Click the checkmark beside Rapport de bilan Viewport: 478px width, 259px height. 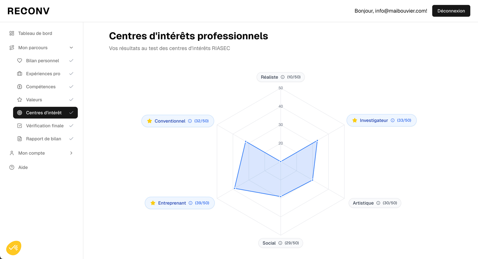(x=71, y=139)
